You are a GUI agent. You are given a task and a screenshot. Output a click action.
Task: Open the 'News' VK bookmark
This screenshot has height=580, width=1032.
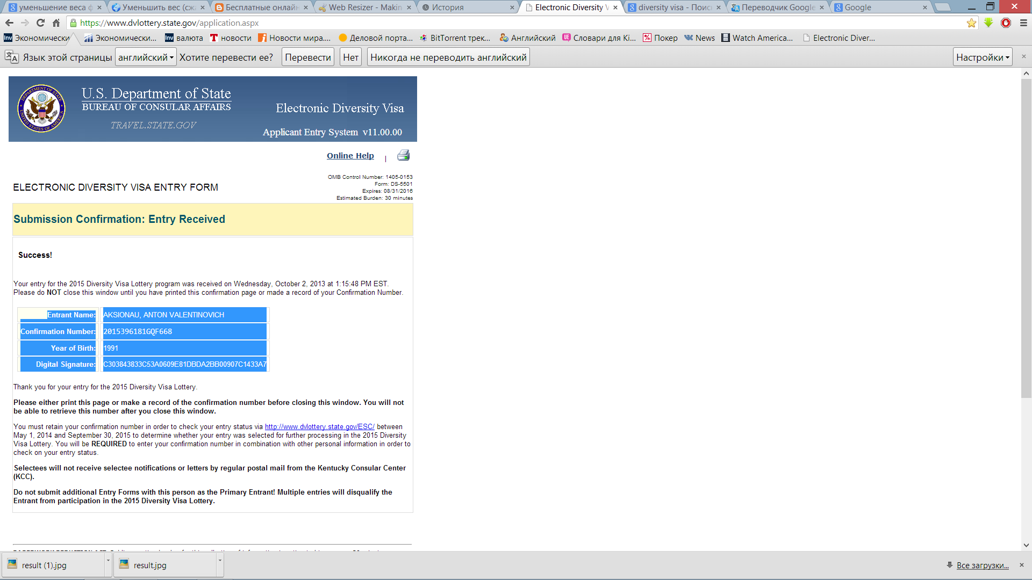pos(699,38)
